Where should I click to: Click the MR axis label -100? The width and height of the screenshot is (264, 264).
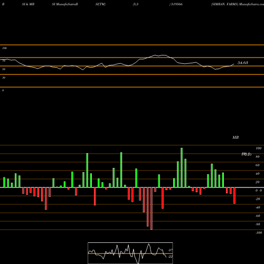point(259,233)
